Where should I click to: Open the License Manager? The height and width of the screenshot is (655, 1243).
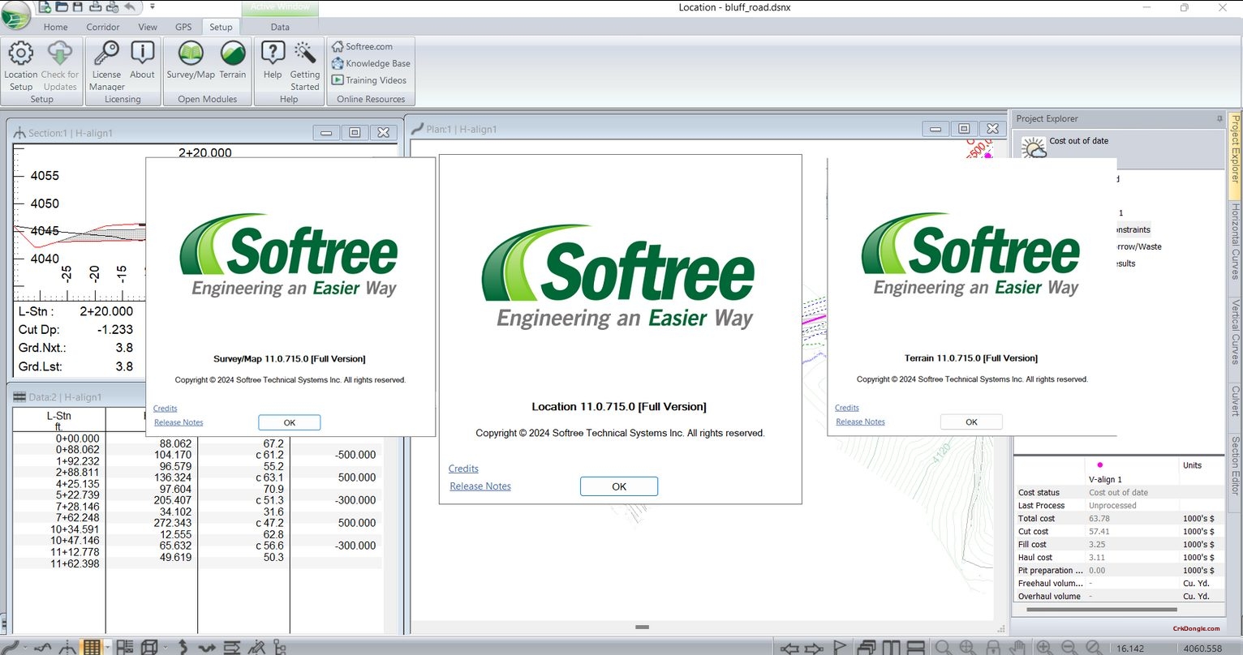coord(106,66)
